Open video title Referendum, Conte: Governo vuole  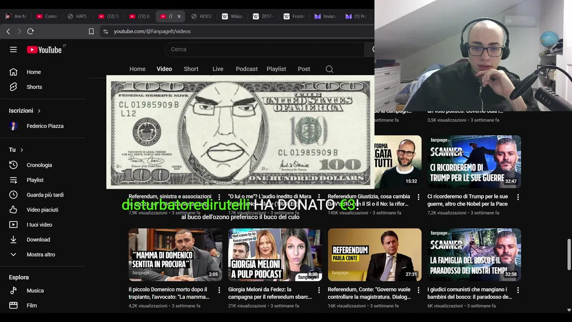click(370, 293)
